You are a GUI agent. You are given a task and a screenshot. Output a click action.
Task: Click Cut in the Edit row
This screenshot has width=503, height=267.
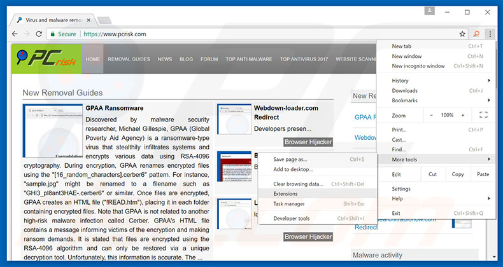coord(433,174)
